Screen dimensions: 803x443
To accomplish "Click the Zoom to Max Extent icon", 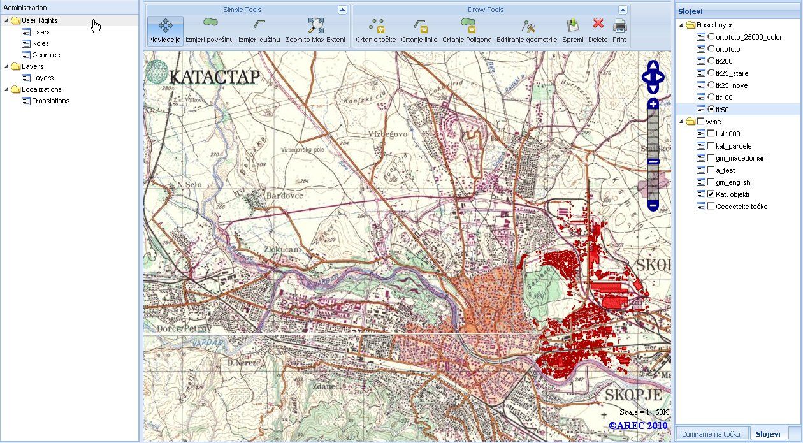I will pos(315,25).
